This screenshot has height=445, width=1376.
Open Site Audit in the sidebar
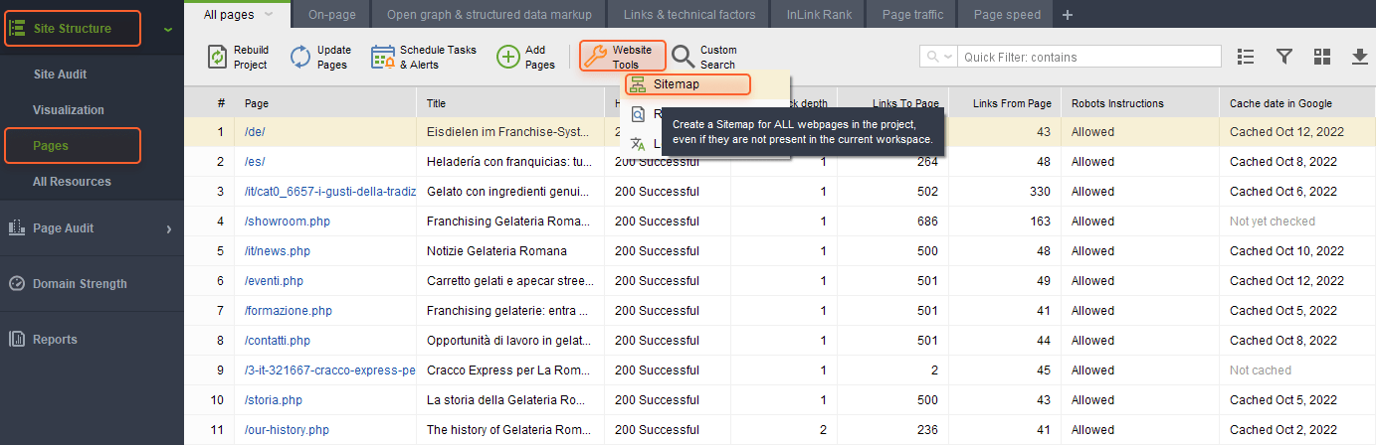coord(60,74)
